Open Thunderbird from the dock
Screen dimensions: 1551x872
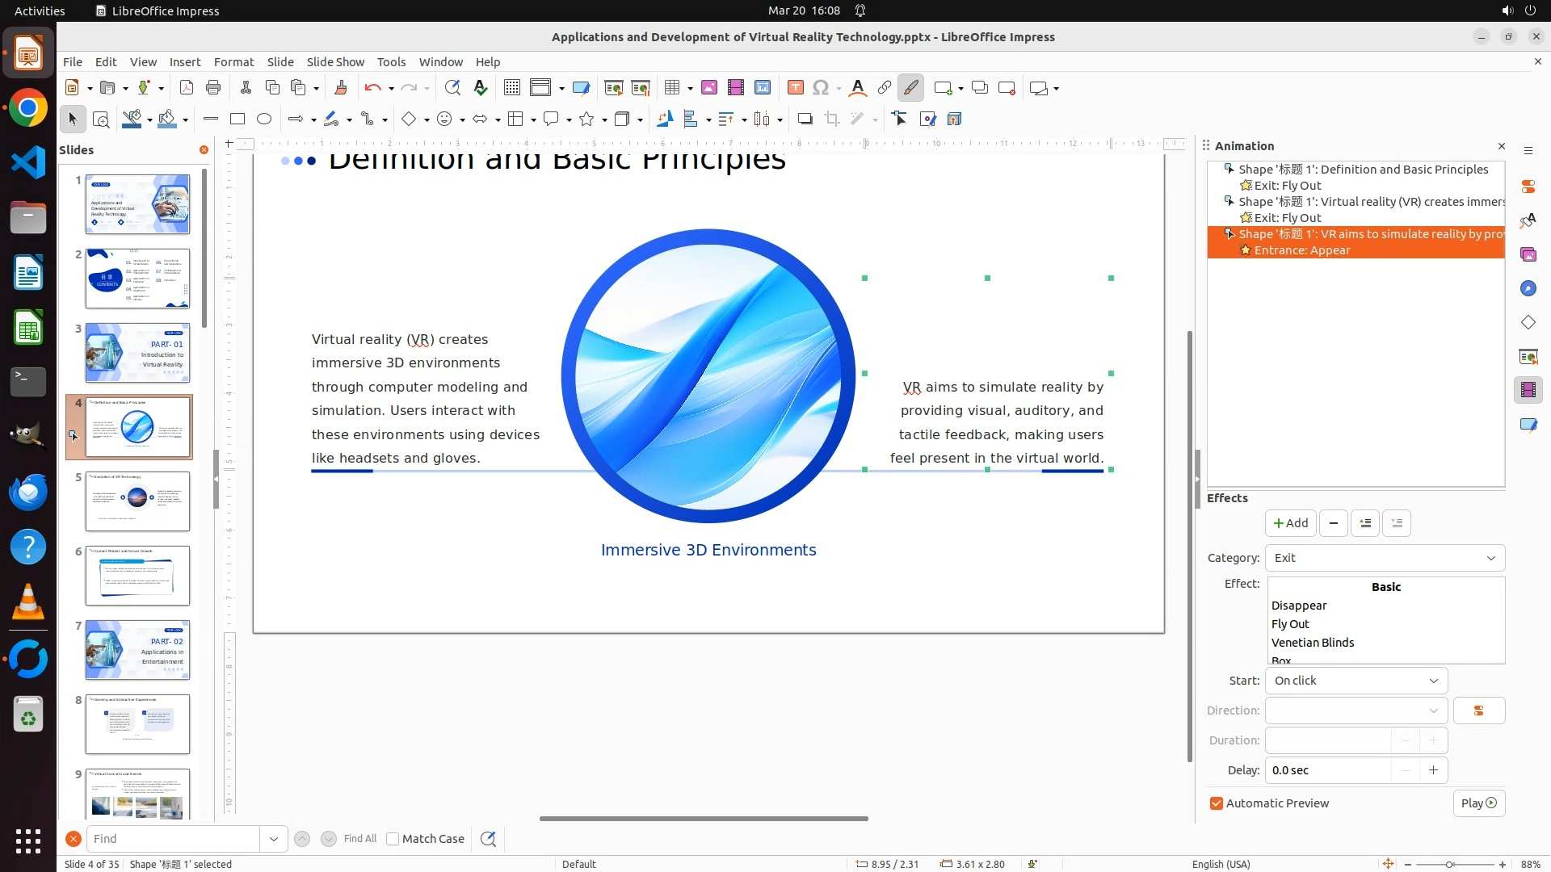click(28, 492)
